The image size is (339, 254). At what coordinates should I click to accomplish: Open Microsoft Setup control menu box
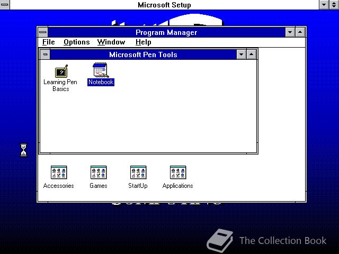coord(5,5)
